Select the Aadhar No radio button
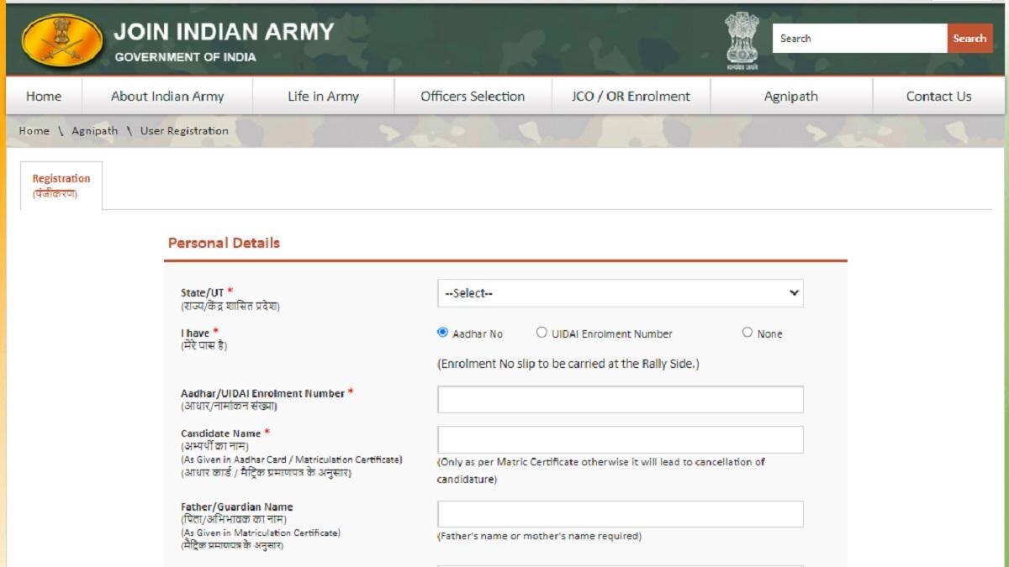The width and height of the screenshot is (1009, 567). (x=441, y=332)
